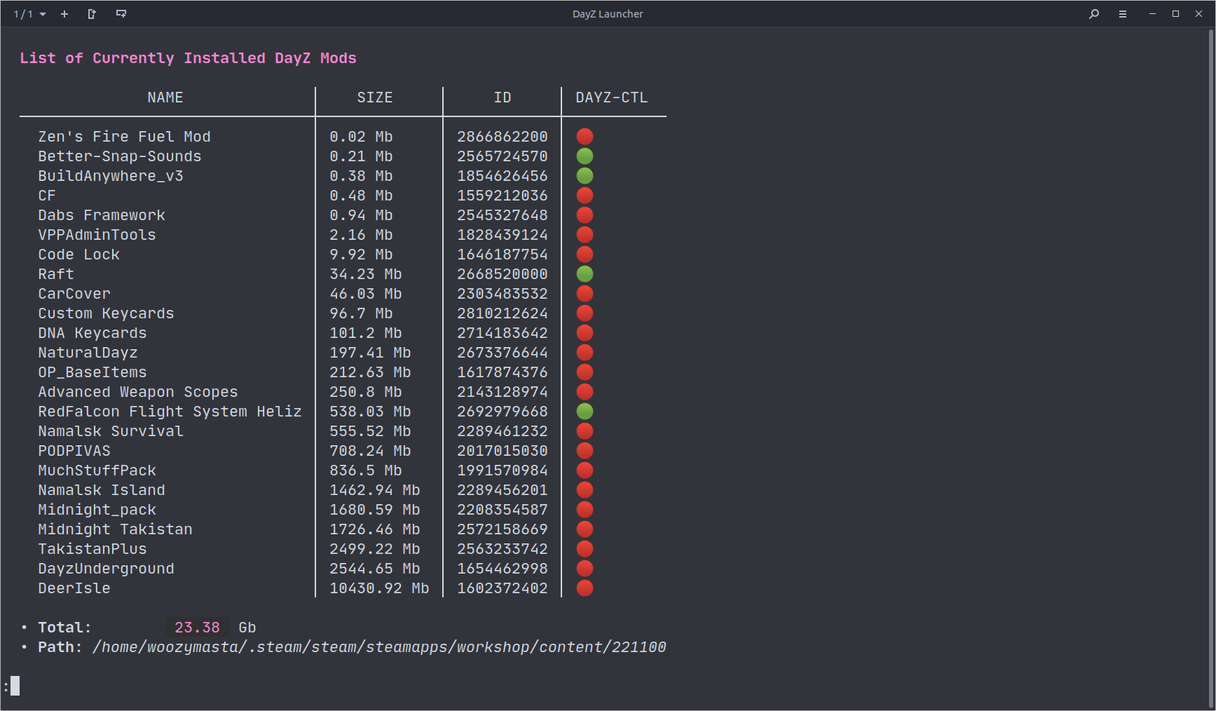Click the red status dot for CarCover
Image resolution: width=1216 pixels, height=711 pixels.
click(x=585, y=294)
